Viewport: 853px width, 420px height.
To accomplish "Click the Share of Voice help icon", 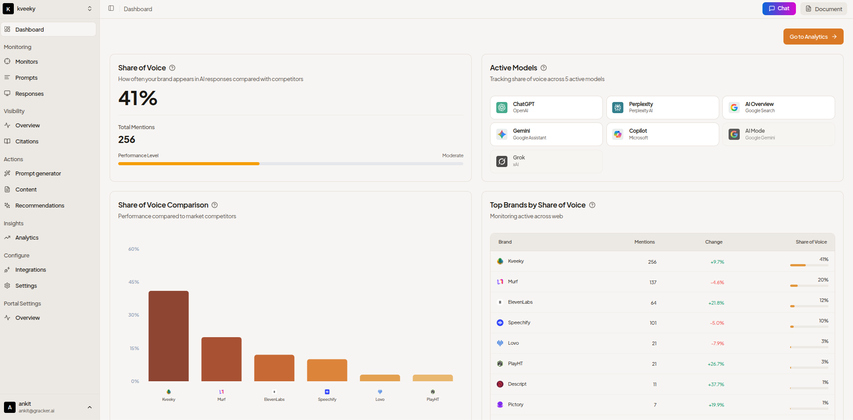I will pyautogui.click(x=172, y=68).
